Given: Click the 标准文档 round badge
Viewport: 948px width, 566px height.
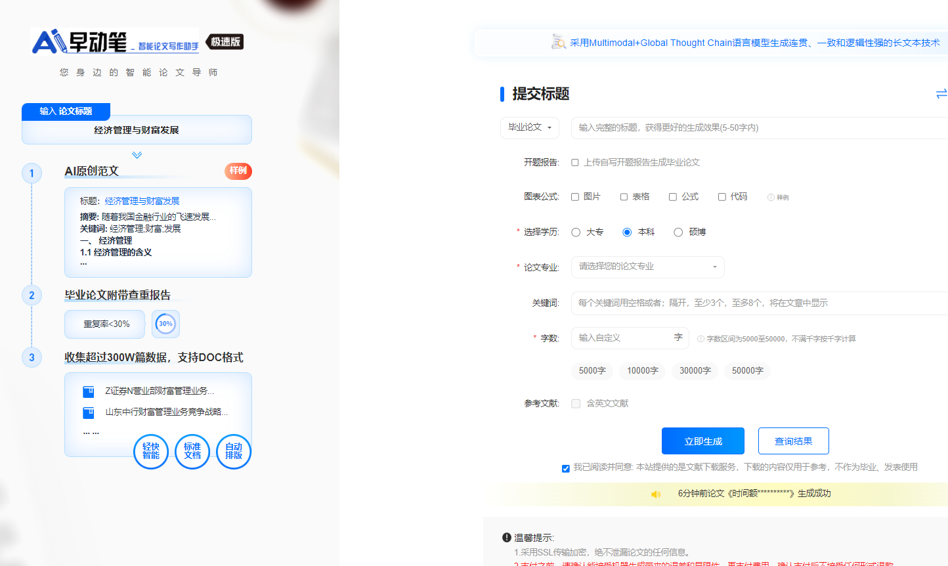Looking at the screenshot, I should 192,451.
